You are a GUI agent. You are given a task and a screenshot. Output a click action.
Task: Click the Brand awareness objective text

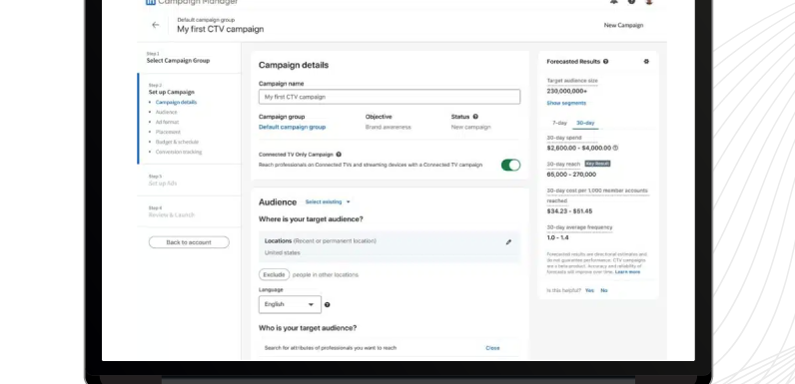coord(389,127)
